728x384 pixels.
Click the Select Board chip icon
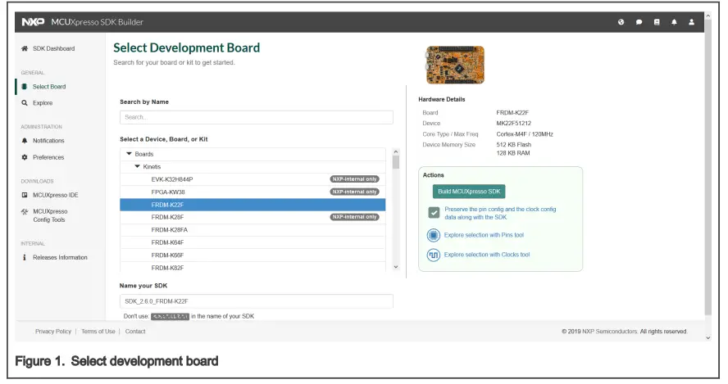(24, 86)
